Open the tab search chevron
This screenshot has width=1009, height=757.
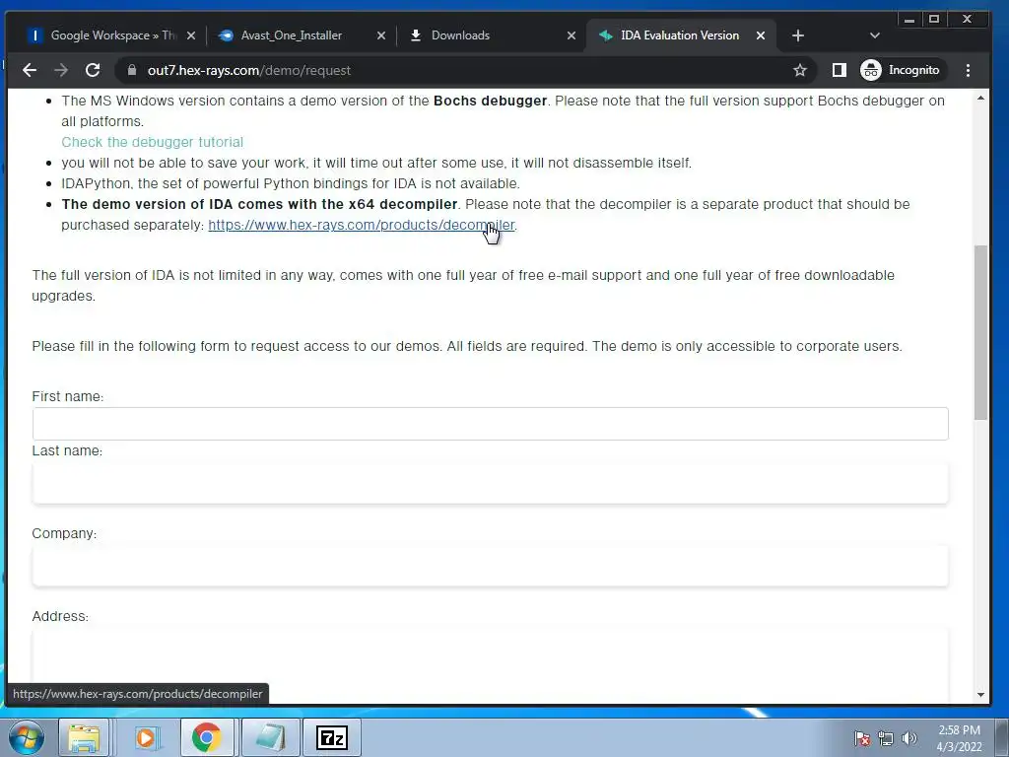pos(875,35)
